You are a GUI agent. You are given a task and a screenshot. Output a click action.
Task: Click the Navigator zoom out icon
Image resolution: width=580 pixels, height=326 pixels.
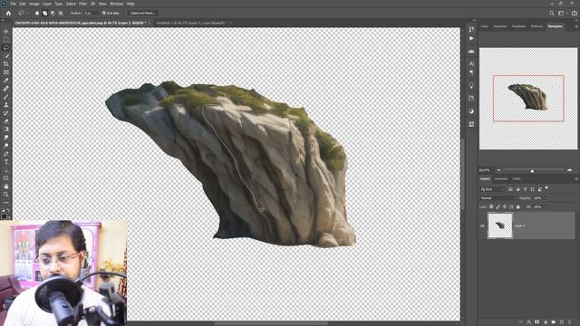498,170
